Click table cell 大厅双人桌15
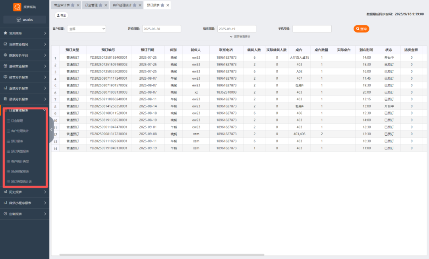429x259 pixels. coord(300,58)
